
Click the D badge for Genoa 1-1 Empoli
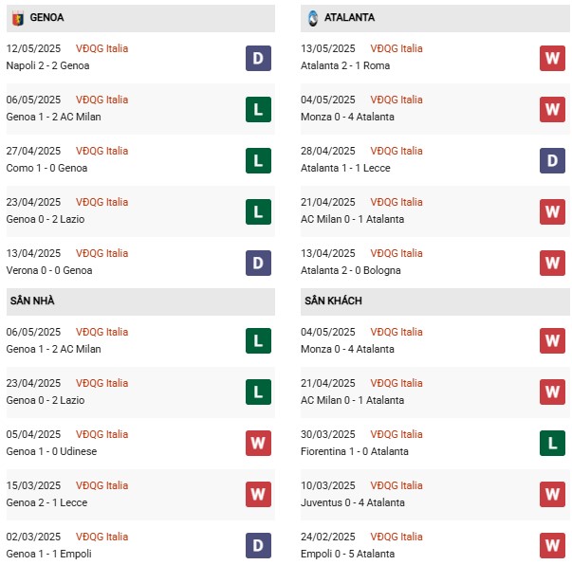click(x=258, y=546)
